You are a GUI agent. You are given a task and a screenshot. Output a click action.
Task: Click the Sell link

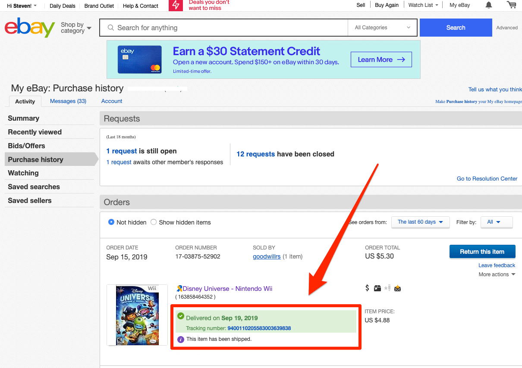click(361, 5)
